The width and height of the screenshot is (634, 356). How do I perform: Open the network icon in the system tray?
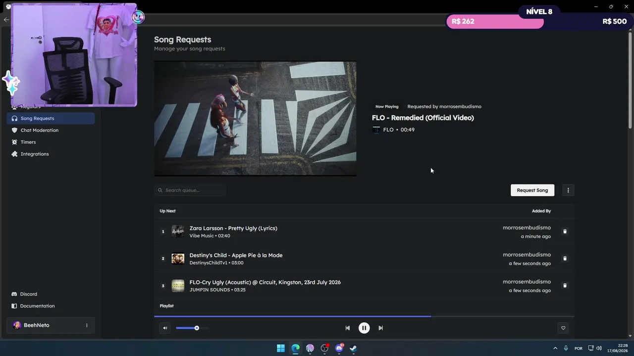point(591,348)
